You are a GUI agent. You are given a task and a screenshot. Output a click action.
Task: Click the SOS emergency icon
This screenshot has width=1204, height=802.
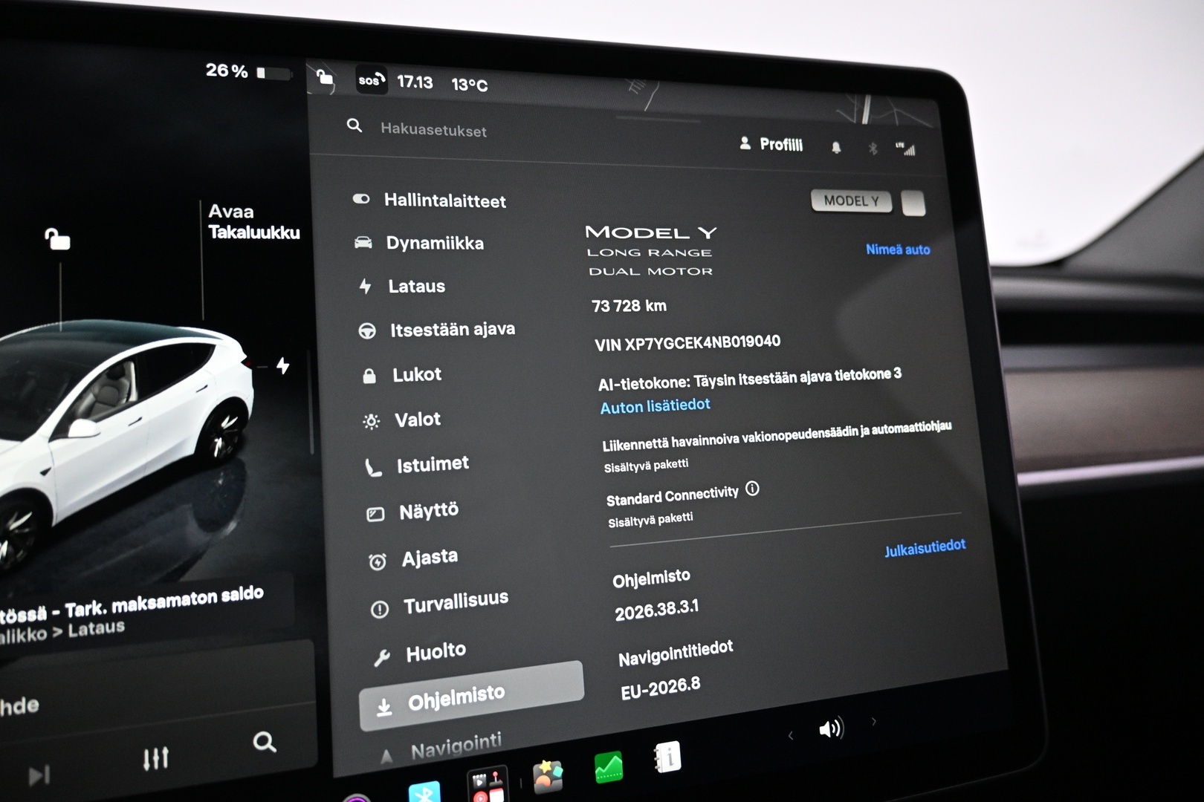pyautogui.click(x=372, y=80)
